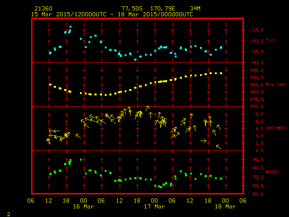Click the "-30.0" temperature tick label
Screen dimensions: 289x217
(x=257, y=41)
